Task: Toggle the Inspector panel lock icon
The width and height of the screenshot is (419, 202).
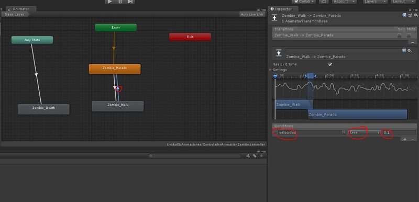Action: click(410, 9)
